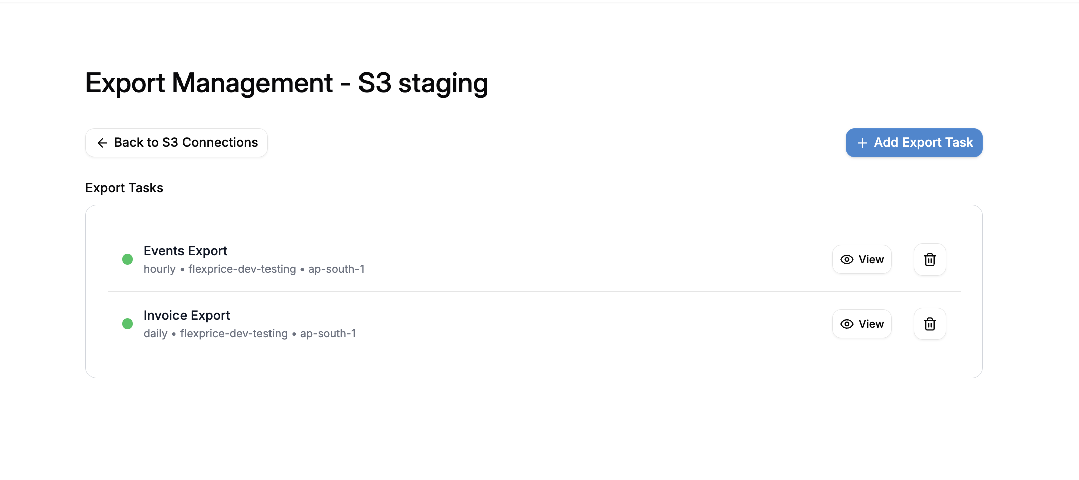
Task: Select the Events Export title
Action: point(186,251)
